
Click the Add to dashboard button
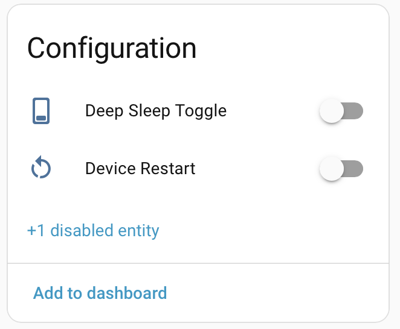[100, 293]
